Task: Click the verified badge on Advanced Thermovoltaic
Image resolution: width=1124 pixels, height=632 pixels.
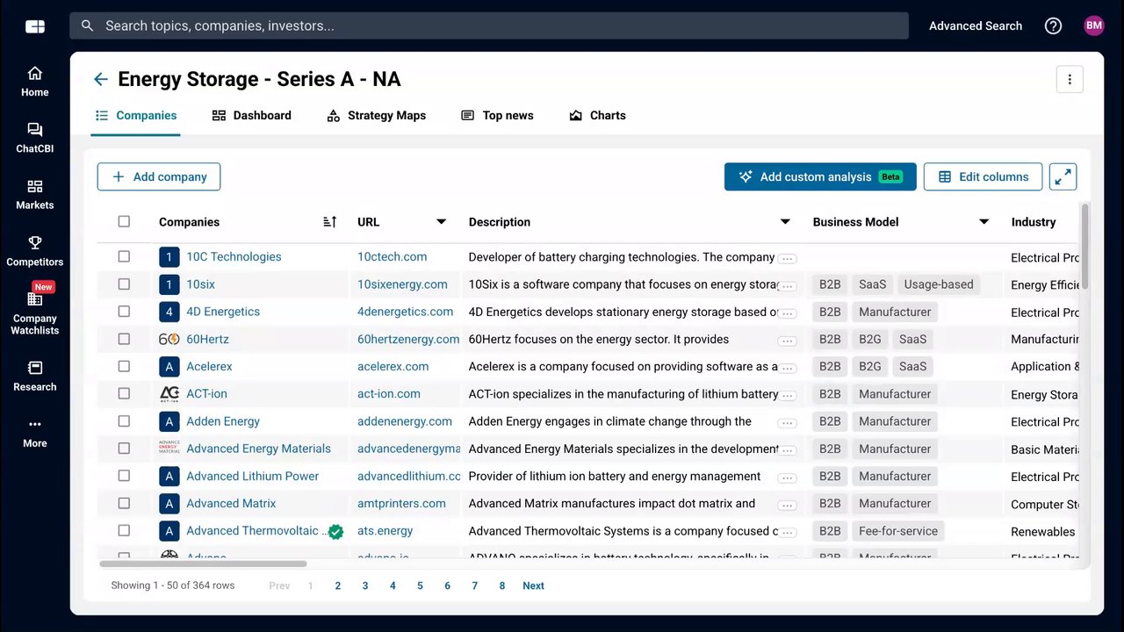Action: coord(335,531)
